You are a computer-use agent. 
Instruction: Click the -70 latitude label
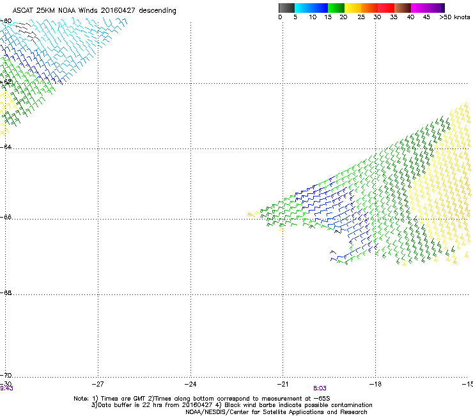(6, 375)
